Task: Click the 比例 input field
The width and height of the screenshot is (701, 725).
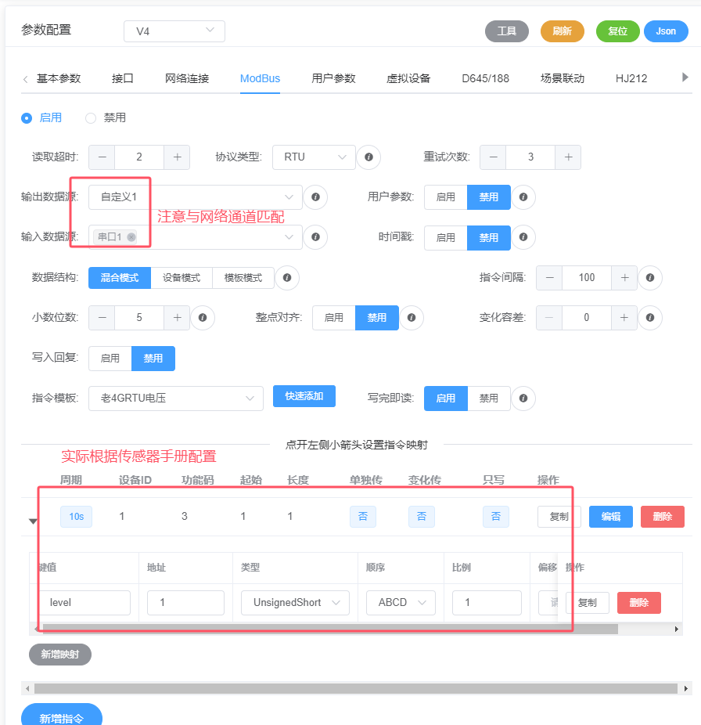Action: pos(487,603)
